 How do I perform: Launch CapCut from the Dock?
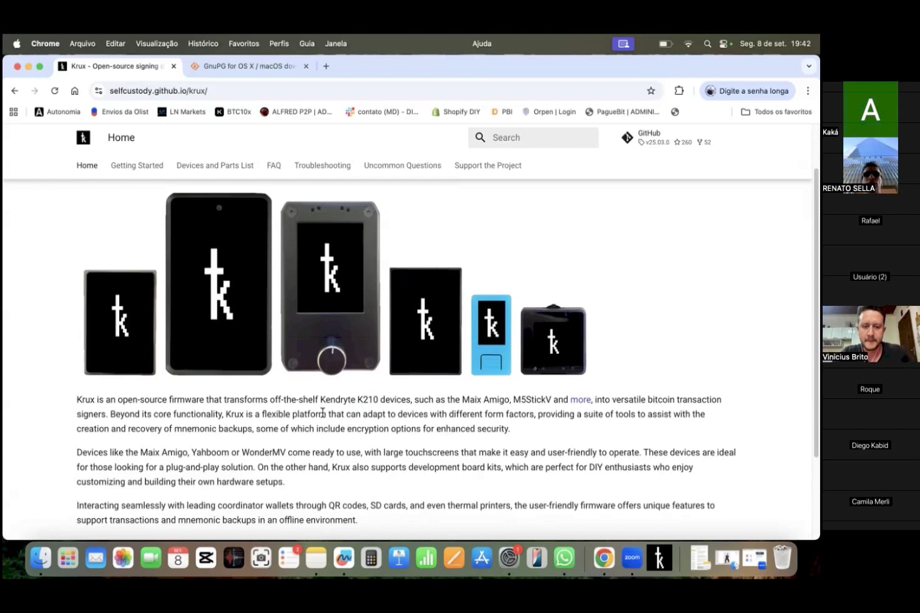[x=206, y=557]
